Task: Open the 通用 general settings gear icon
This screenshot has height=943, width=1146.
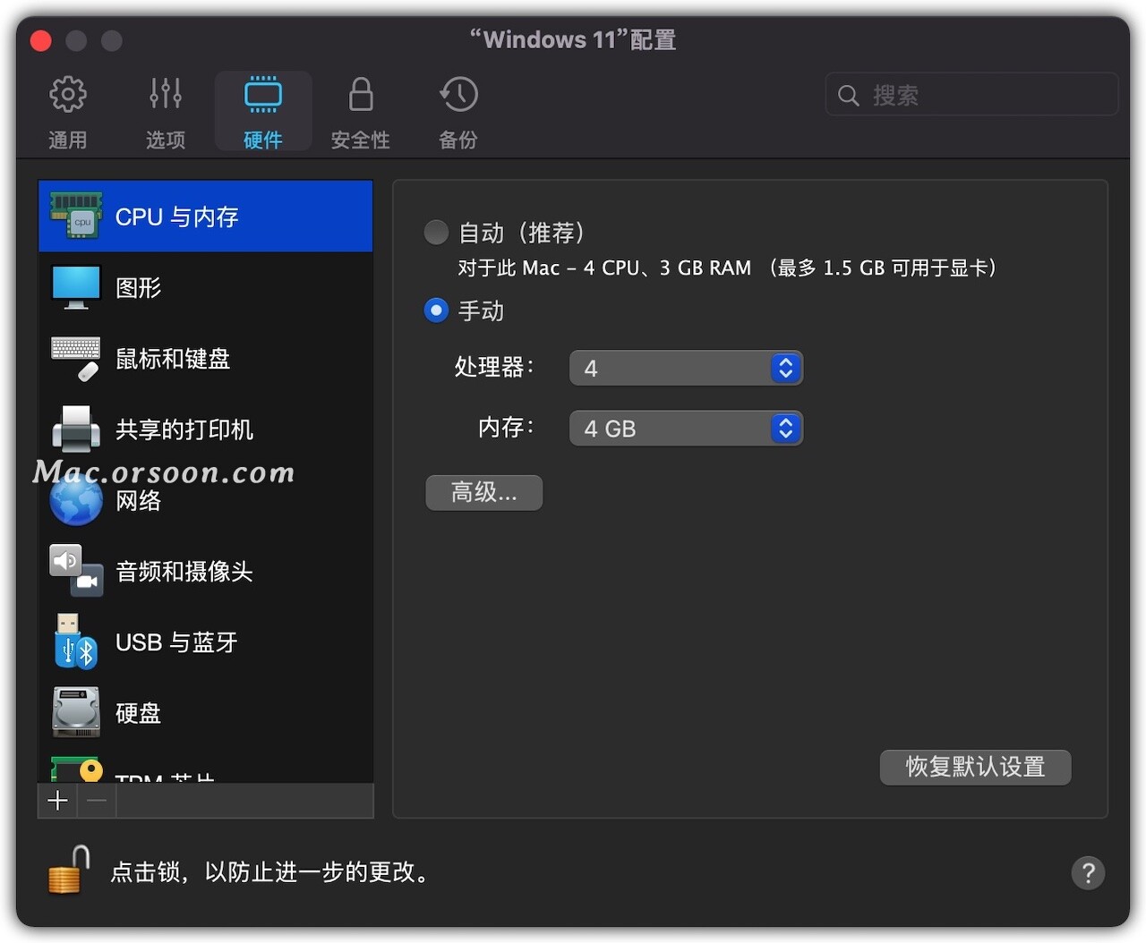Action: [x=68, y=94]
